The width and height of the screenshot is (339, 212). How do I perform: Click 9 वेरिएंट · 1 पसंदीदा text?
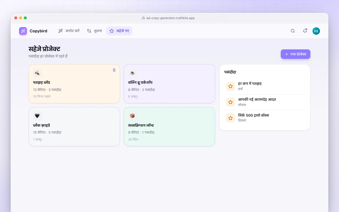click(141, 132)
